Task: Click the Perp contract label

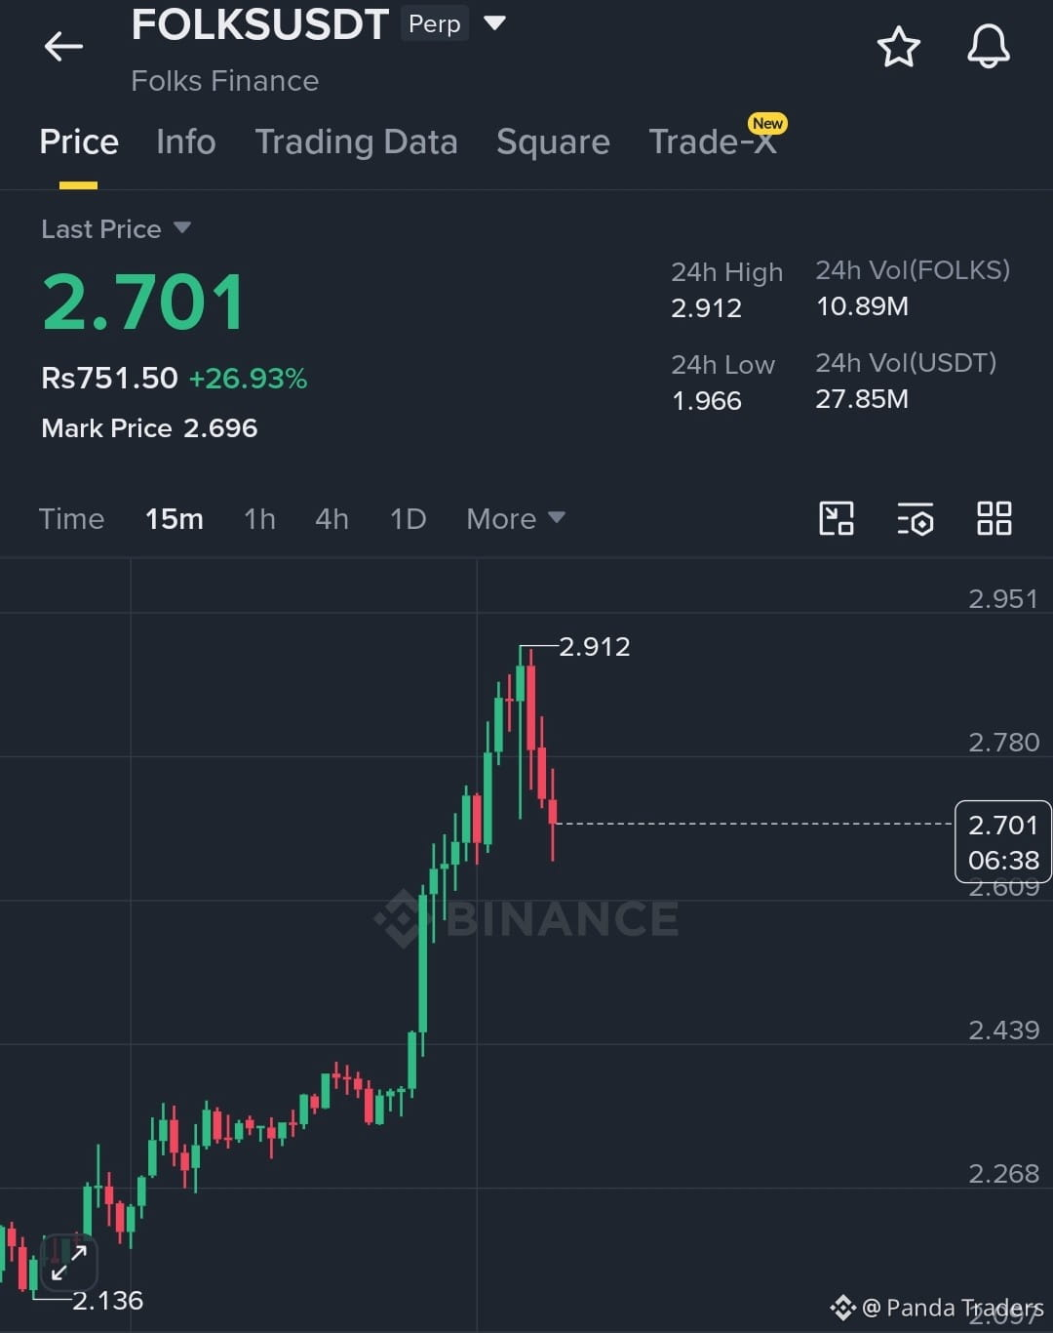Action: click(x=434, y=23)
